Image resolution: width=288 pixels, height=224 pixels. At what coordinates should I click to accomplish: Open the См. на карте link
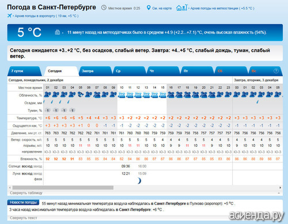click(x=162, y=8)
